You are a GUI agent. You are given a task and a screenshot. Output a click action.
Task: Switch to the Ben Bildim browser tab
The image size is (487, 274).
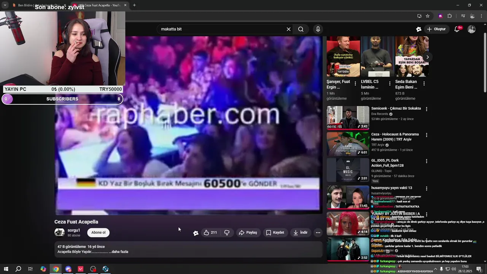(38, 5)
